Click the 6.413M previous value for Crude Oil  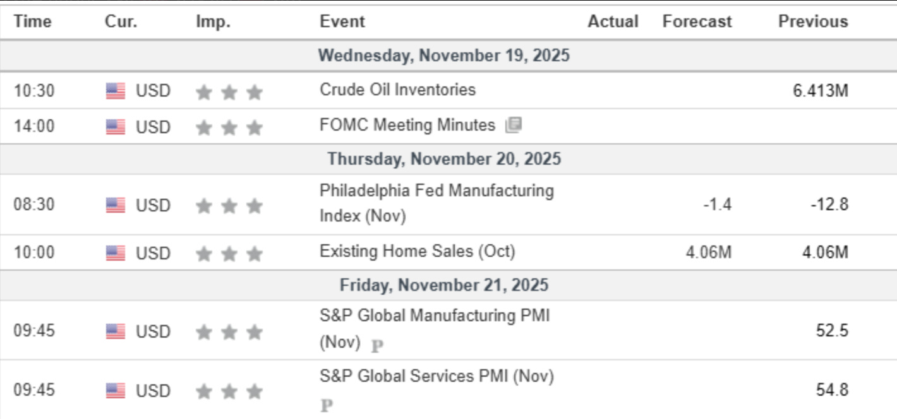821,91
